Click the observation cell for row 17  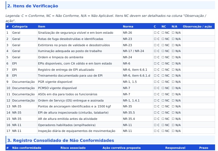point(199,131)
